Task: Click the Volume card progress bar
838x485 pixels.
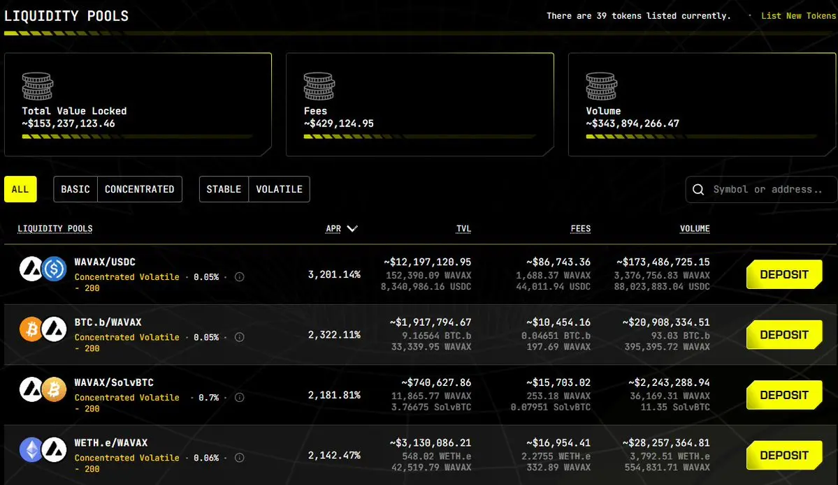Action: [701, 137]
